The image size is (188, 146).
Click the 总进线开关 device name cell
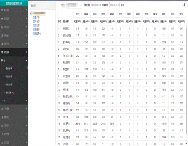[66, 124]
